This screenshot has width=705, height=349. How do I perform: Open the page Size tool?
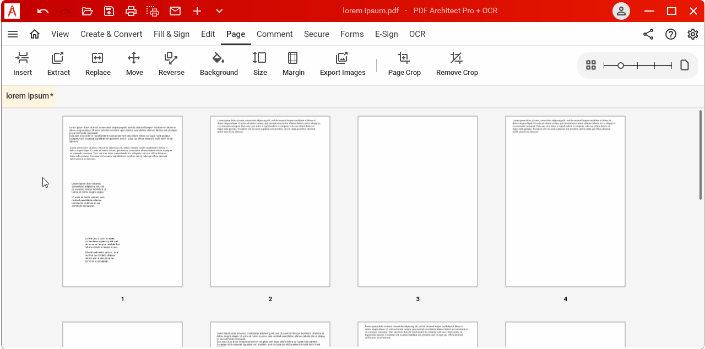[x=260, y=64]
